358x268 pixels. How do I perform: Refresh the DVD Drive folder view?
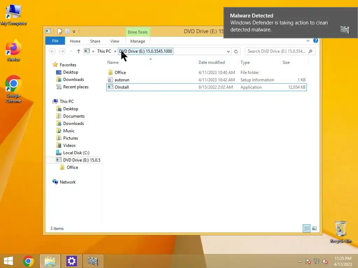click(236, 51)
